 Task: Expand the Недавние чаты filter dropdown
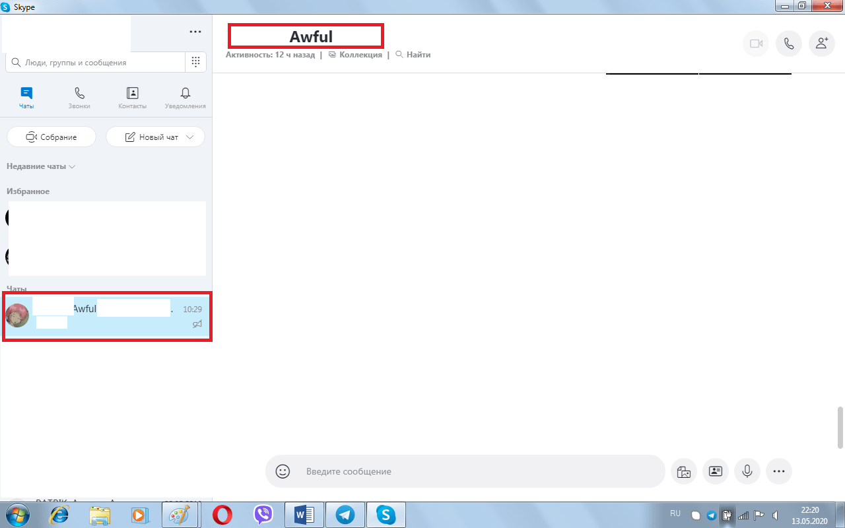click(41, 166)
